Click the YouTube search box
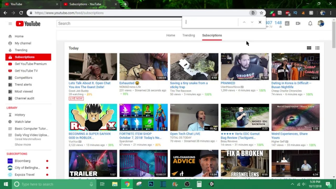This screenshot has width=336, height=189. coord(119,23)
